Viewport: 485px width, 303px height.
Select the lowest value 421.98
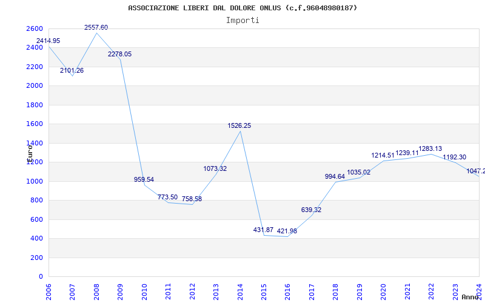tap(287, 231)
